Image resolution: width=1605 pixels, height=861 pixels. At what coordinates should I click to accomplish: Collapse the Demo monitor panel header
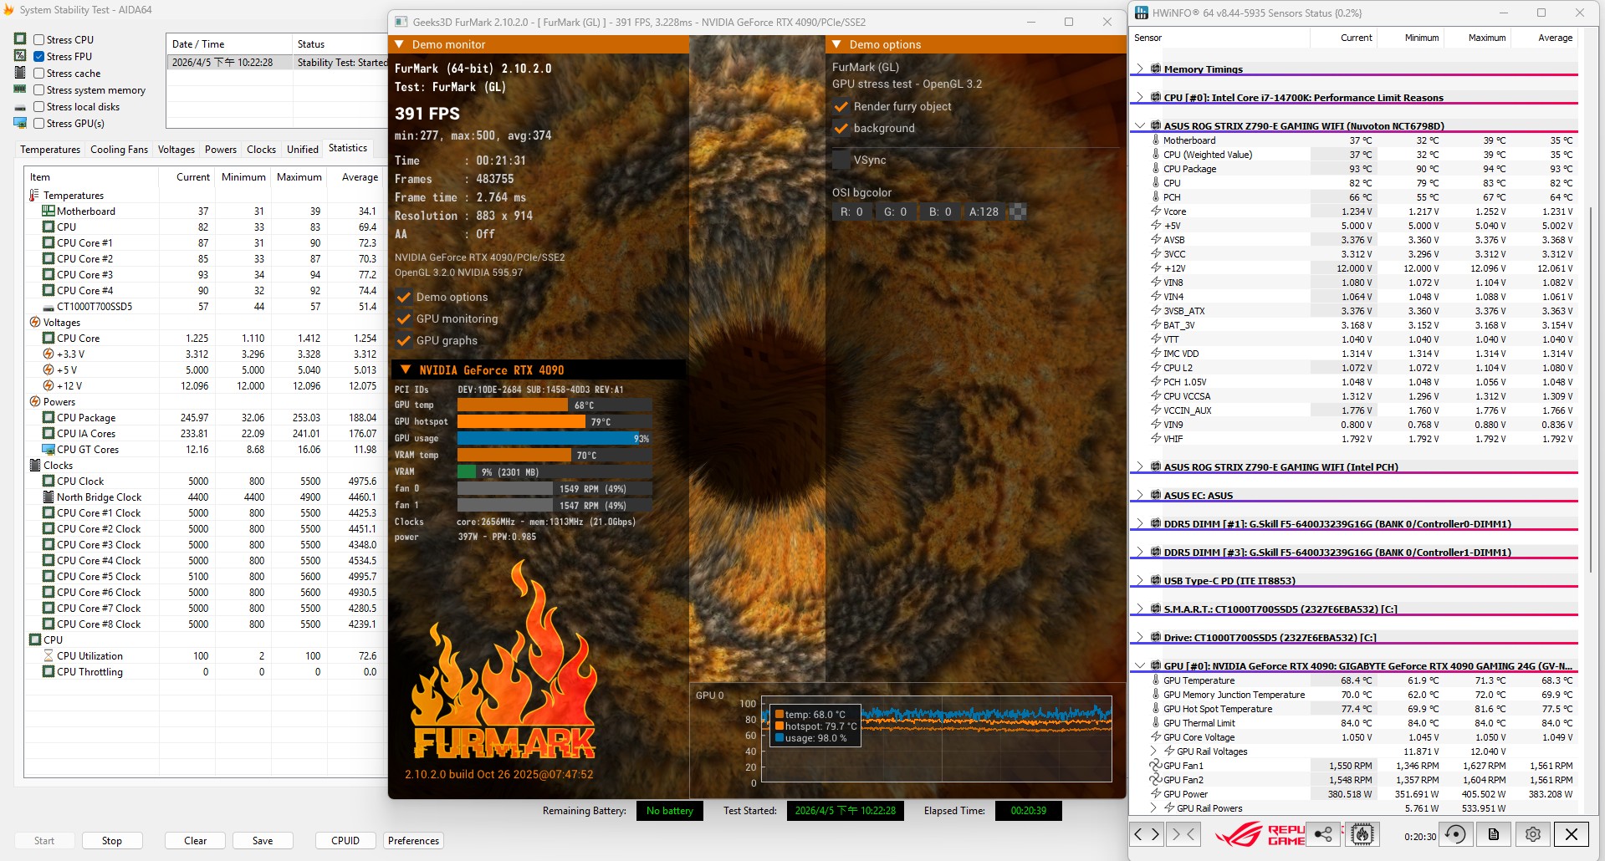click(399, 44)
